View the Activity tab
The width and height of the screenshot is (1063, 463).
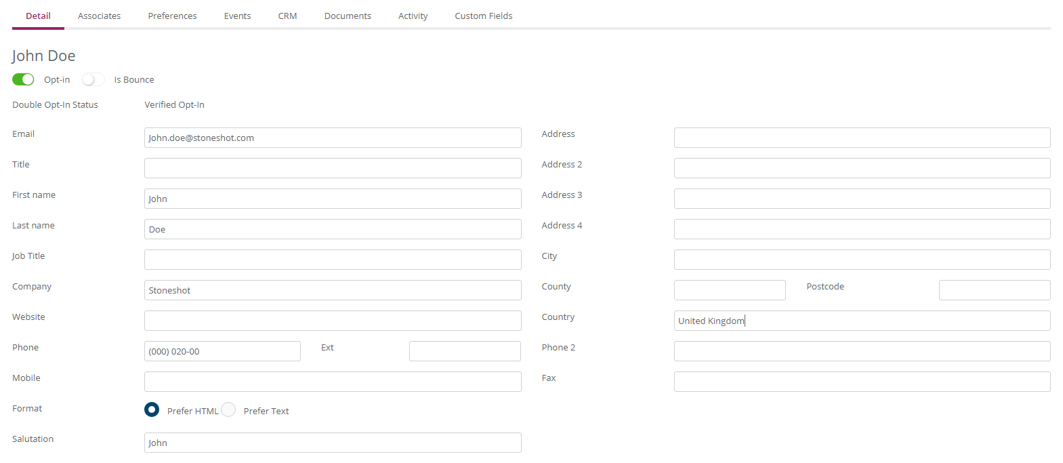[413, 16]
